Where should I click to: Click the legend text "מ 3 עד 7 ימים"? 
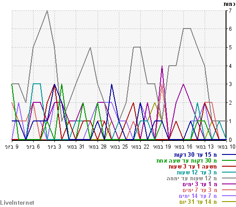pos(200,190)
